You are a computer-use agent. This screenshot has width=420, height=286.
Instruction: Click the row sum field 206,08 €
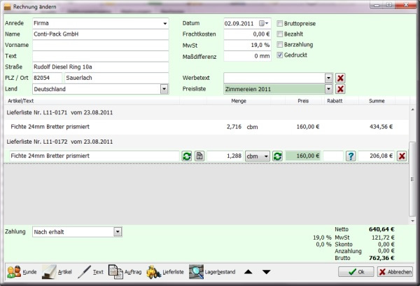pos(377,156)
